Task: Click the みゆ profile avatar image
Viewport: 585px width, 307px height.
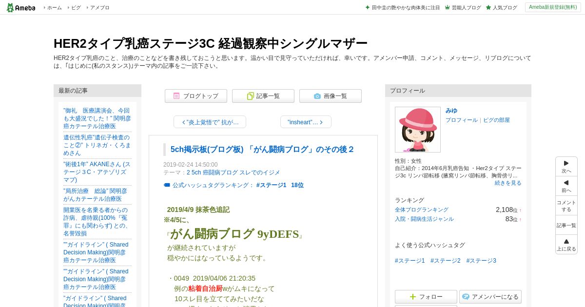Action: 418,130
